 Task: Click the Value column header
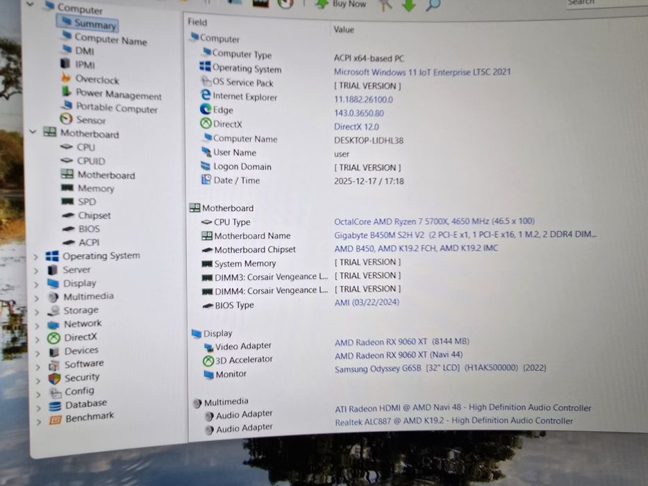coord(344,29)
